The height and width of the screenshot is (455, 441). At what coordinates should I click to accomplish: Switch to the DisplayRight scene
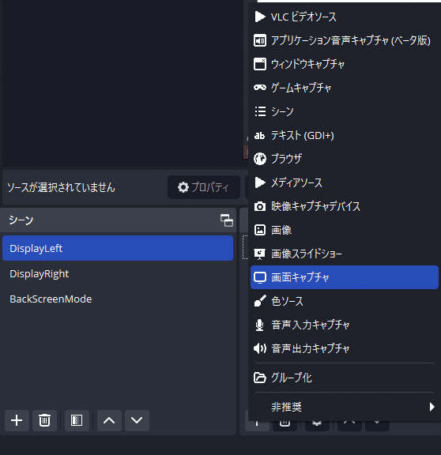(118, 273)
